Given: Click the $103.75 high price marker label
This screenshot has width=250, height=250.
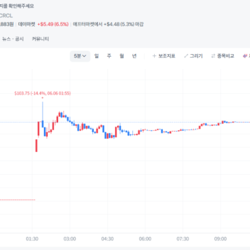Looking at the screenshot, I should coord(42,93).
